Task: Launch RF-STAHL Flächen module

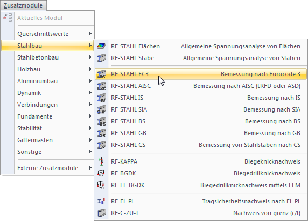Action: (x=201, y=46)
